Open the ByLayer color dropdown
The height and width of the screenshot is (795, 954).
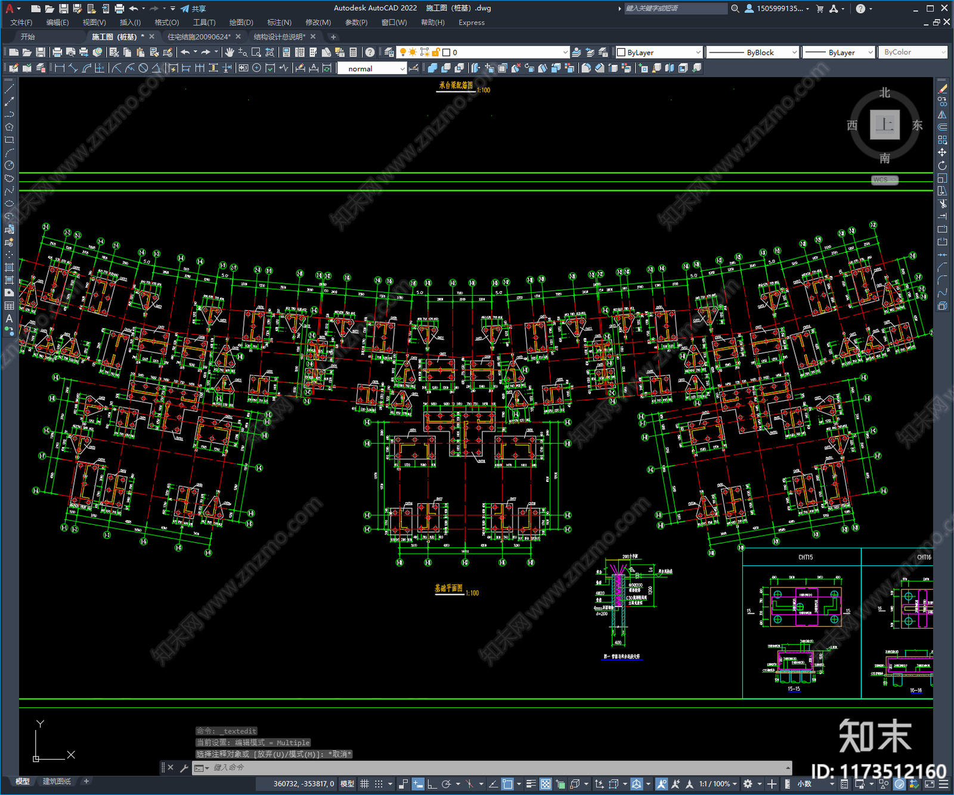point(659,52)
